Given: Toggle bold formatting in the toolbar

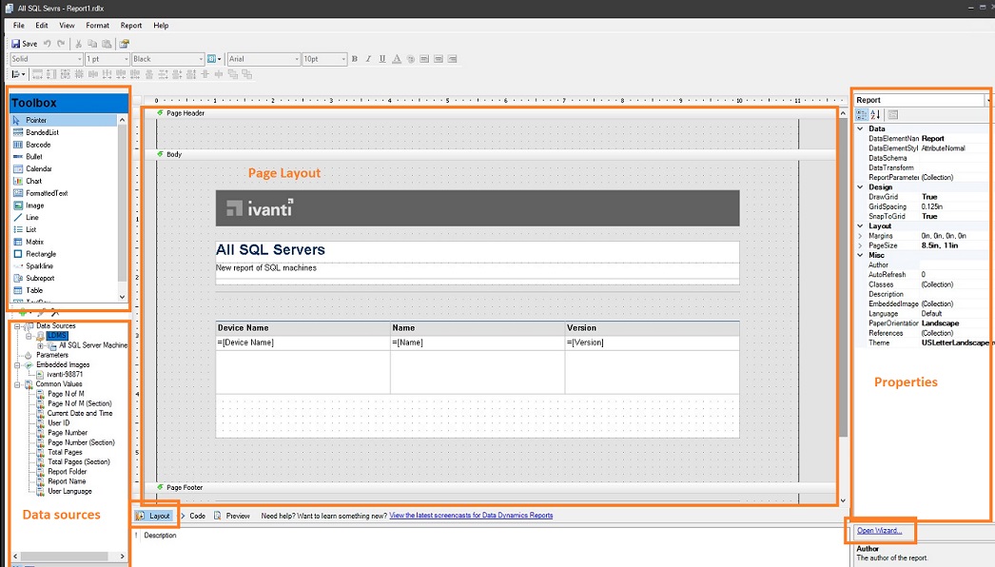Looking at the screenshot, I should 353,58.
